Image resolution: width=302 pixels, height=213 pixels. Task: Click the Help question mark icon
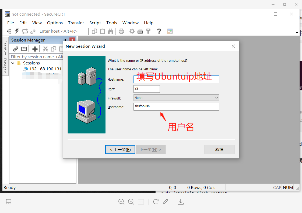coord(159,31)
